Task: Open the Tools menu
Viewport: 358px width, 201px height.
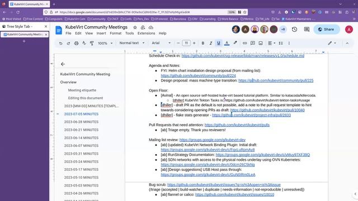Action: pos(129,33)
